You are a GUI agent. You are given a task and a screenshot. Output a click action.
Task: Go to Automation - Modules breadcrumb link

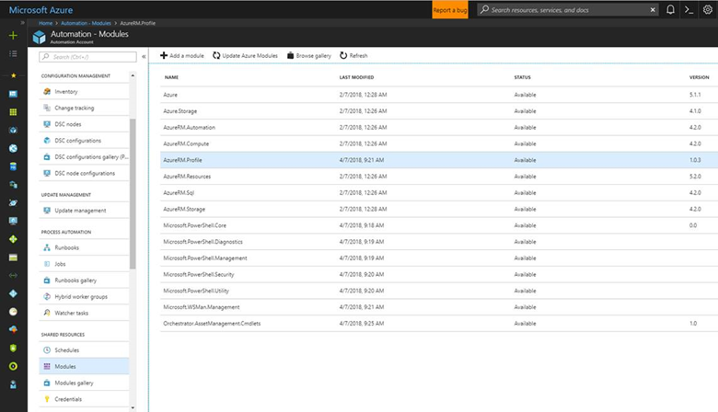[87, 23]
